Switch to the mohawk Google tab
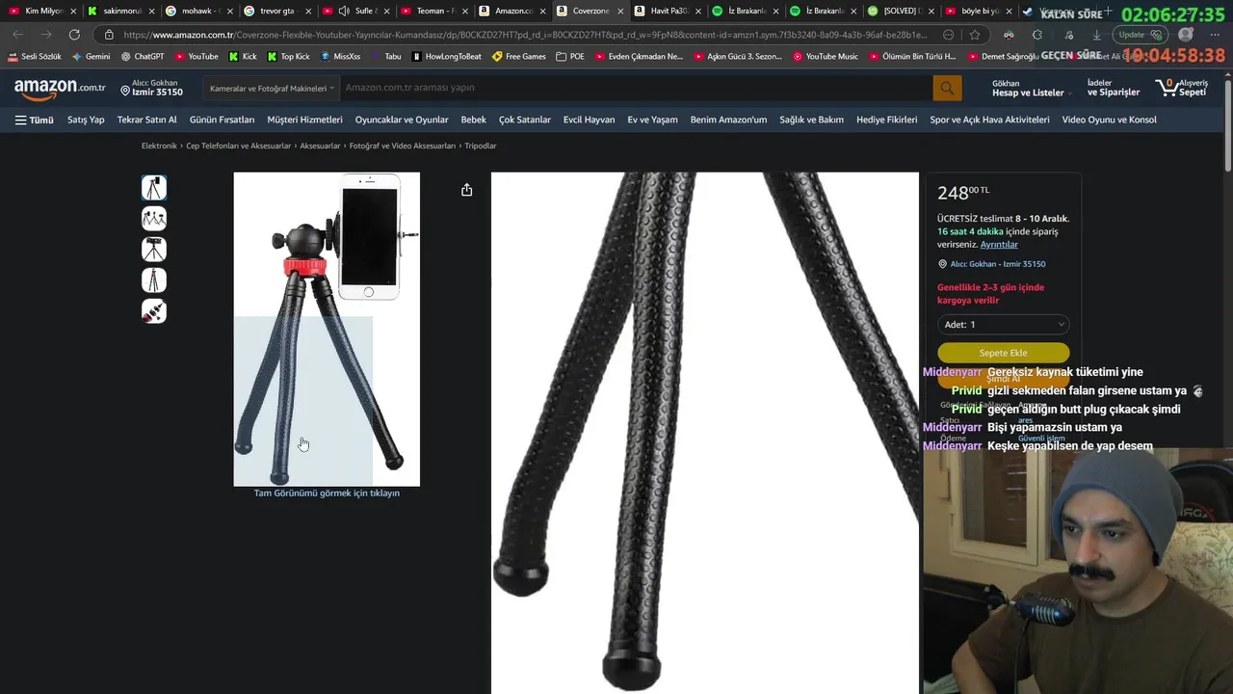This screenshot has width=1233, height=694. pyautogui.click(x=199, y=11)
